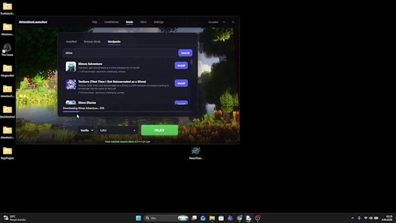Image resolution: width=396 pixels, height=223 pixels.
Task: Open the Browse Mods sub-tab
Action: click(x=92, y=42)
